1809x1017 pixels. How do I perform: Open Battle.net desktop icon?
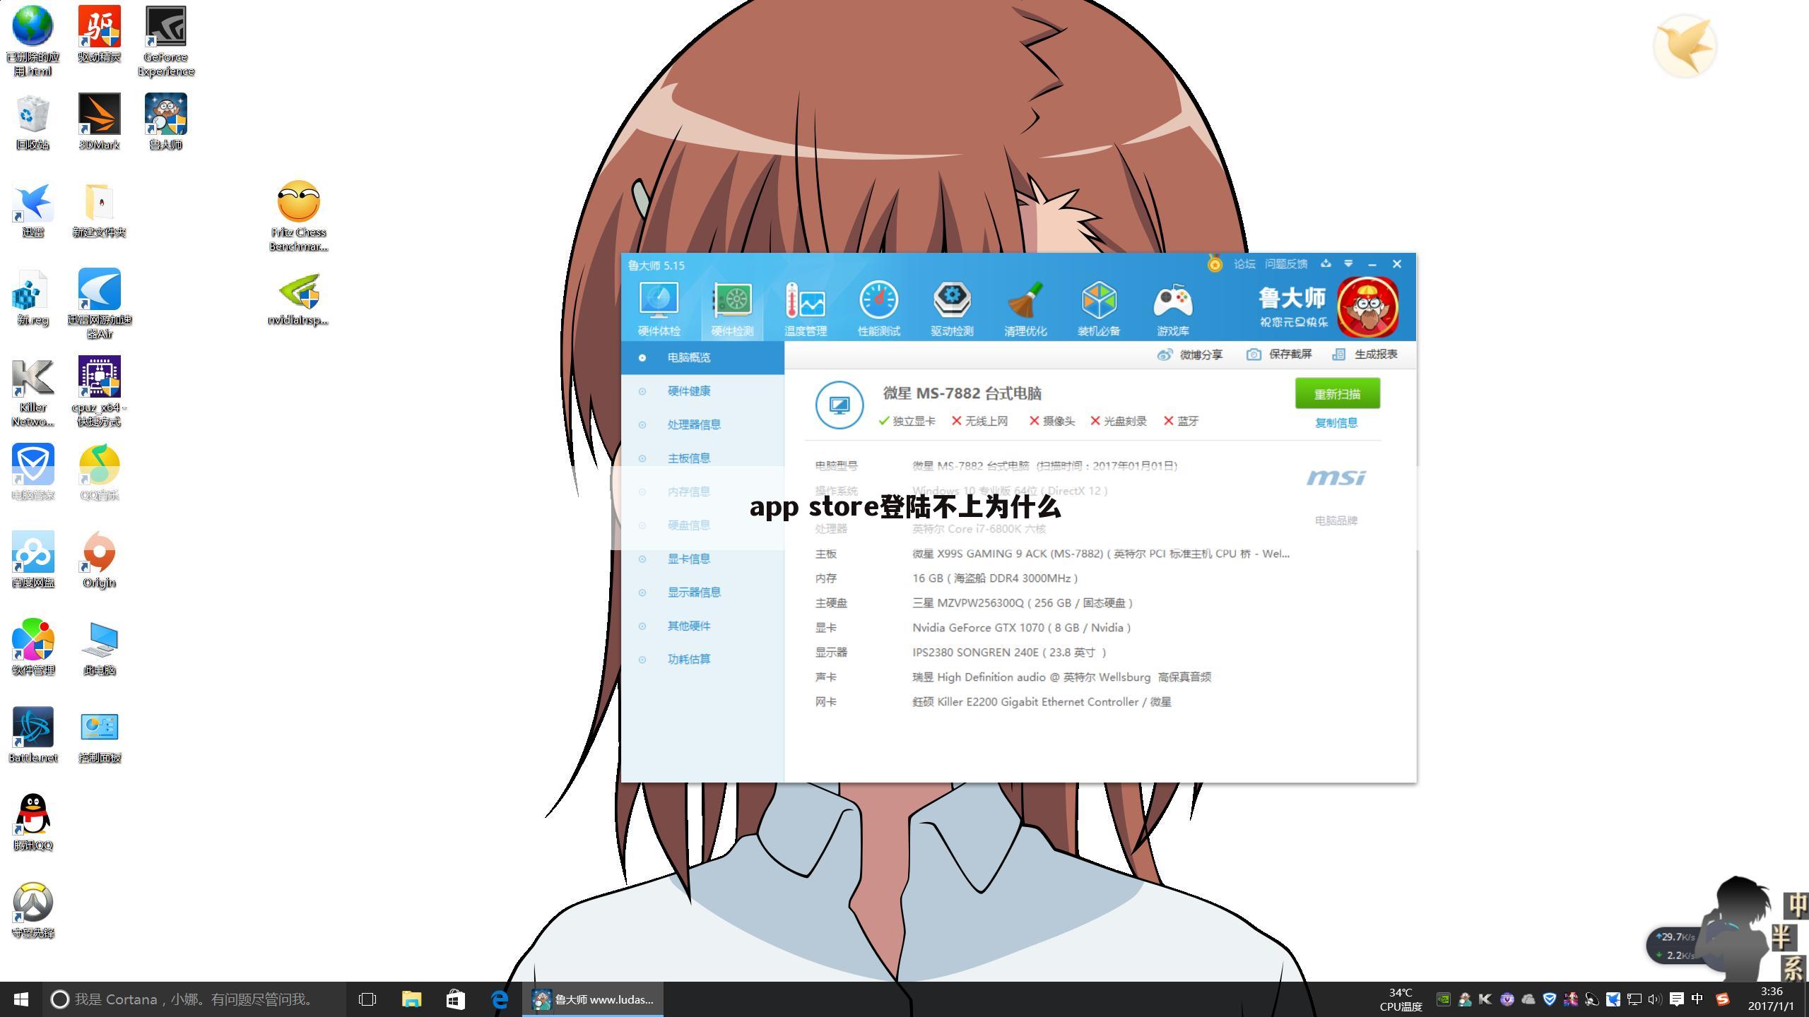click(33, 734)
